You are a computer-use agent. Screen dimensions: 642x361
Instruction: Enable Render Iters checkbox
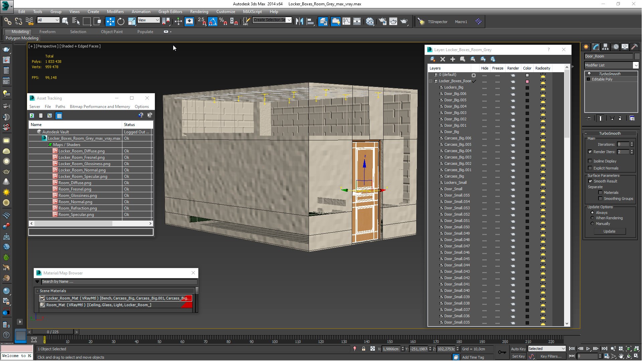tap(590, 152)
